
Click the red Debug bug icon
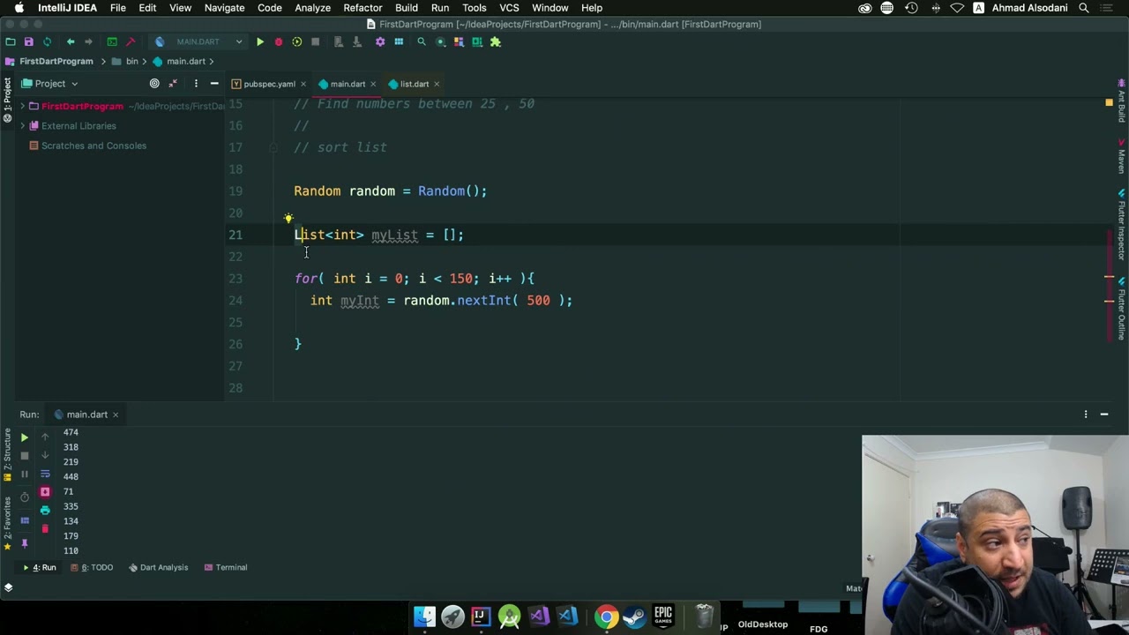279,41
